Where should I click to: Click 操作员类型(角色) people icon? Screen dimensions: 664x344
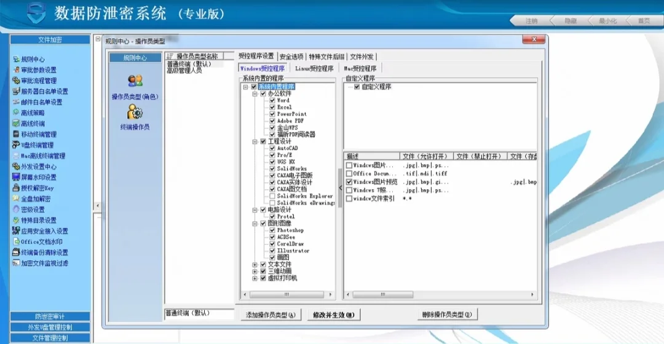coord(135,81)
